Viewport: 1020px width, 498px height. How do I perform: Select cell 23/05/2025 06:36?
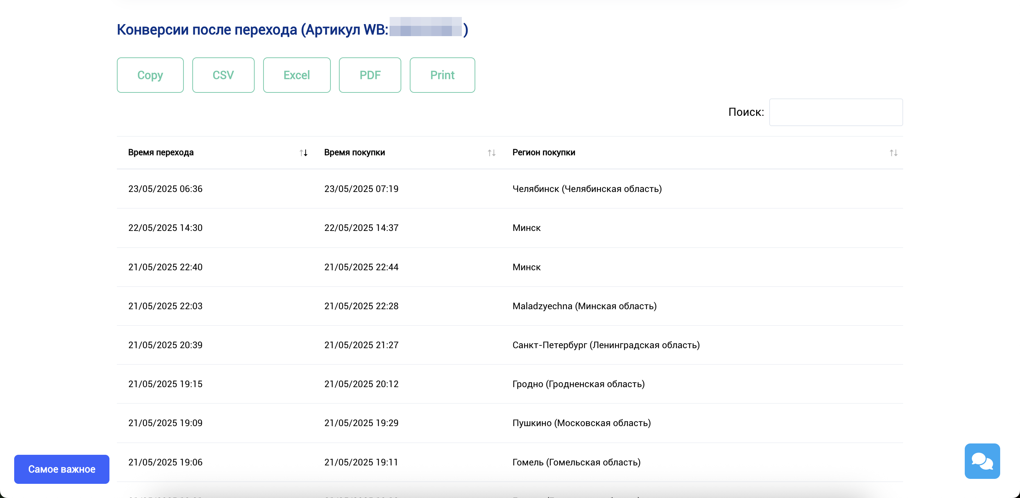tap(165, 189)
